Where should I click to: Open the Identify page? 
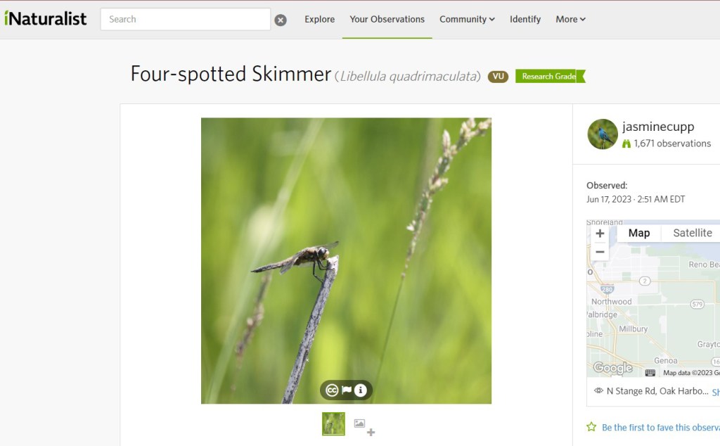[525, 19]
